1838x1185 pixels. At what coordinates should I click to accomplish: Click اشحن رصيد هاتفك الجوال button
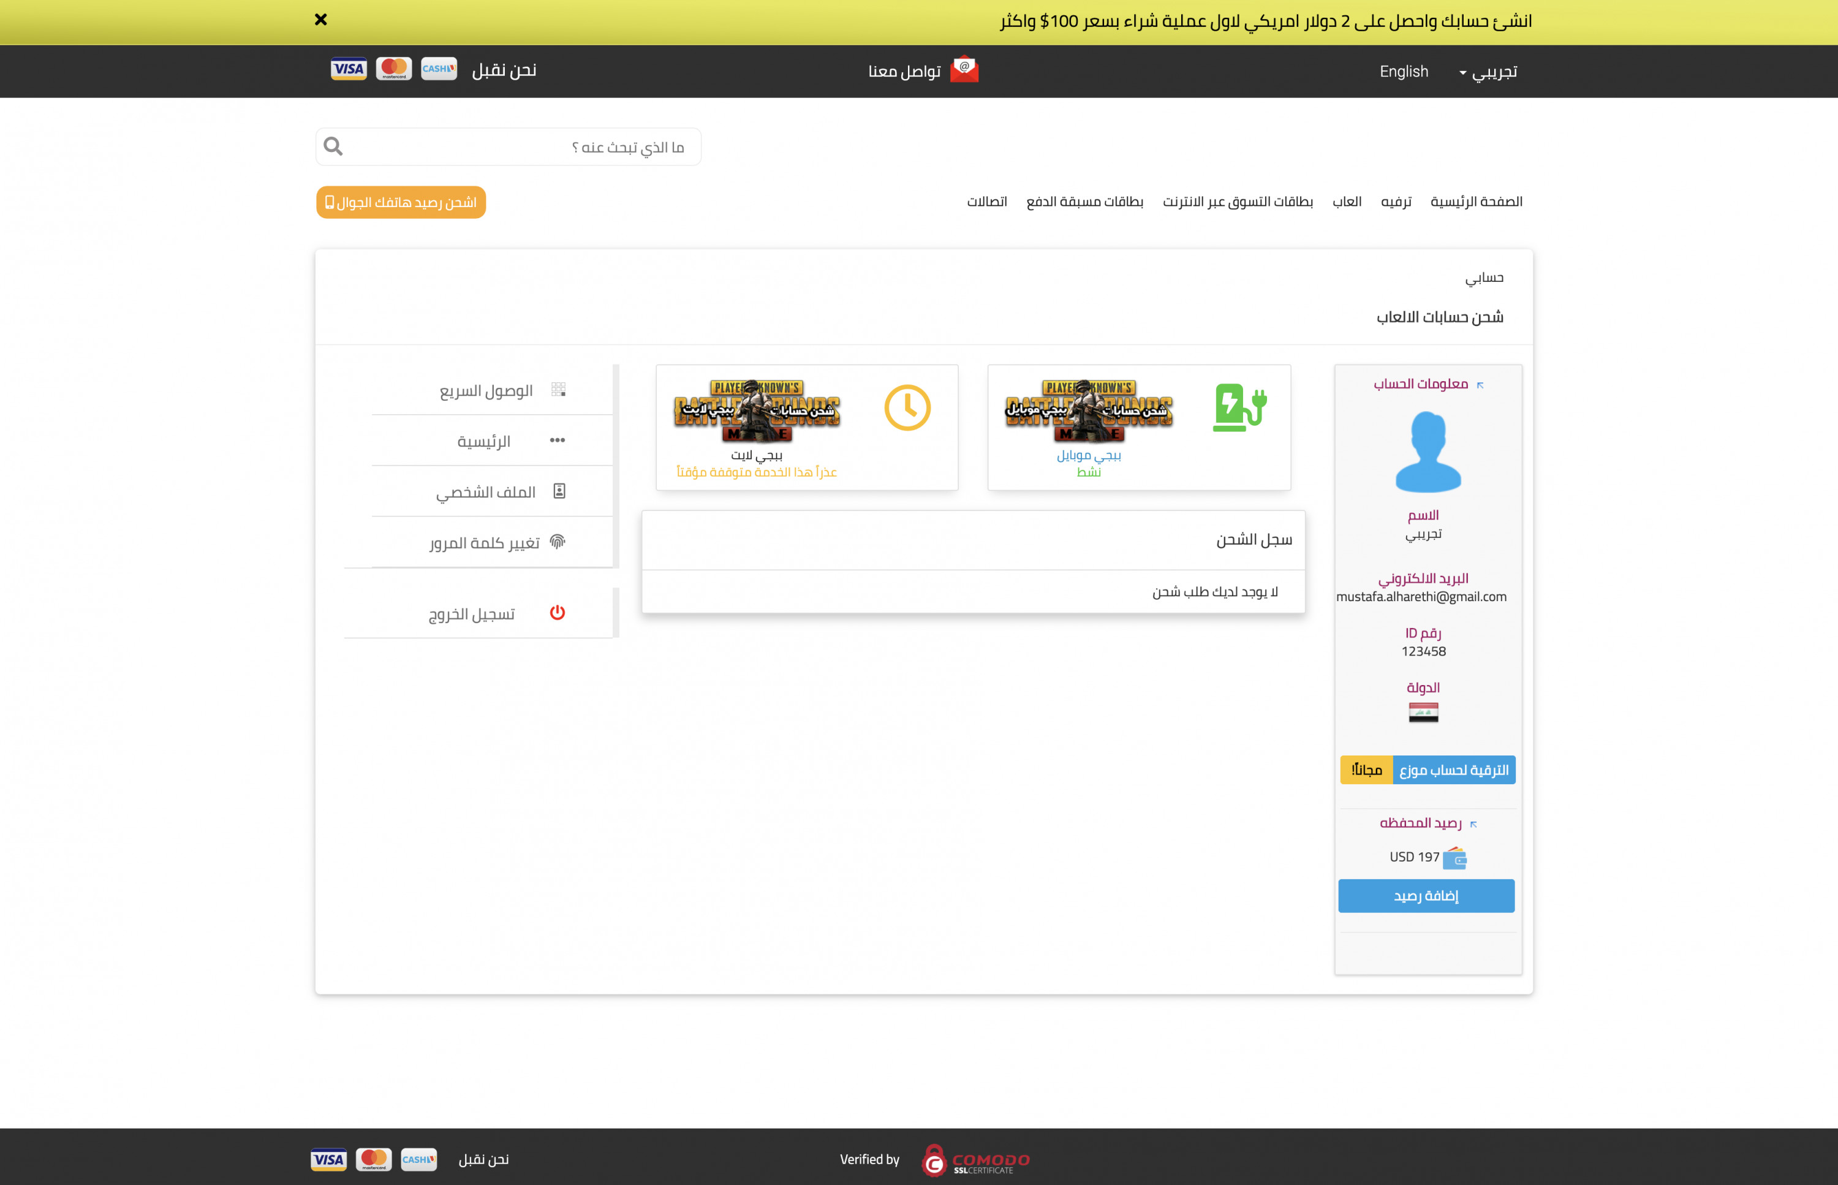[x=401, y=202]
